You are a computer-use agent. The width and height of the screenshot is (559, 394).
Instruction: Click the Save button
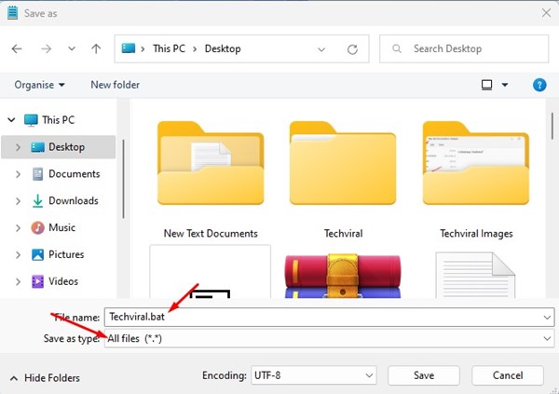pyautogui.click(x=424, y=375)
